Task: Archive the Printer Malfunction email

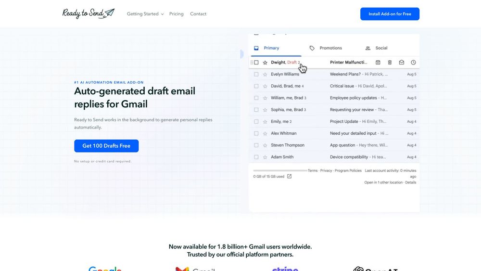Action: 378,62
